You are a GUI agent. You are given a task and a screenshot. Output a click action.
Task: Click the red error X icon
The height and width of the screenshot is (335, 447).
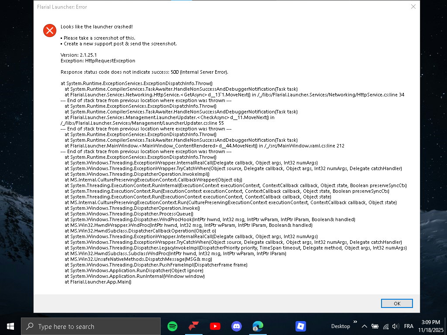pos(50,31)
